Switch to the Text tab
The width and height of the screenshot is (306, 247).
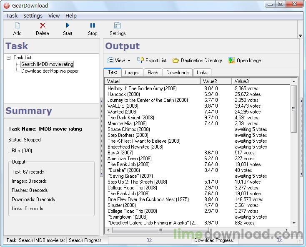(113, 72)
